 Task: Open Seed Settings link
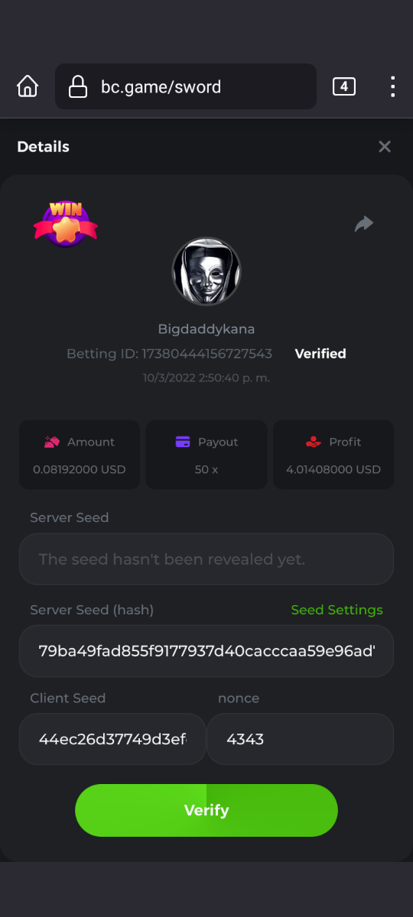(337, 610)
